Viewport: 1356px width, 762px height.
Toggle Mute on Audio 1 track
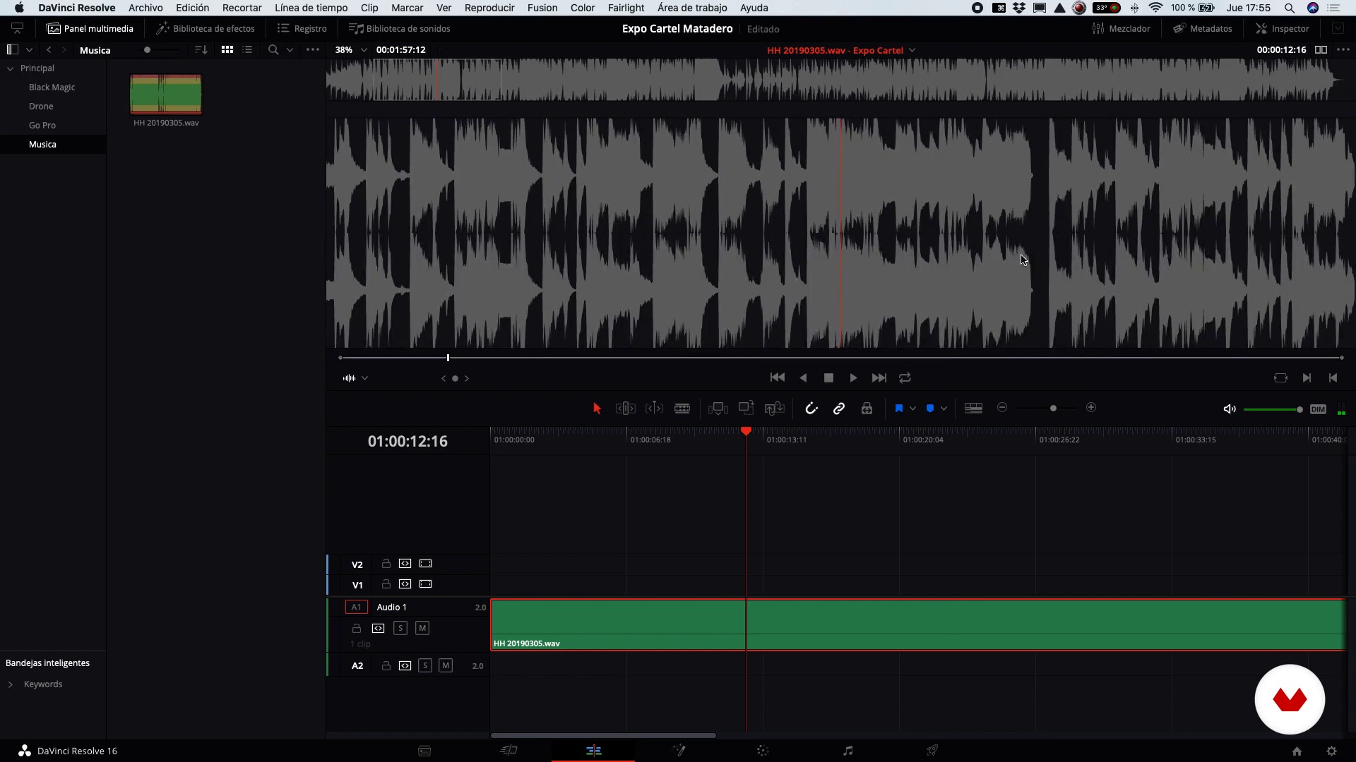422,629
